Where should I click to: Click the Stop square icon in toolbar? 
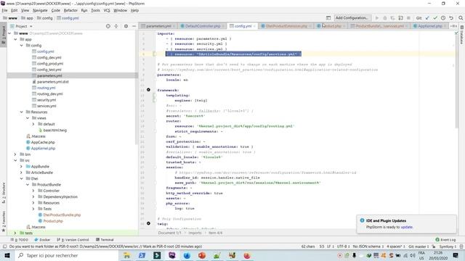point(408,18)
